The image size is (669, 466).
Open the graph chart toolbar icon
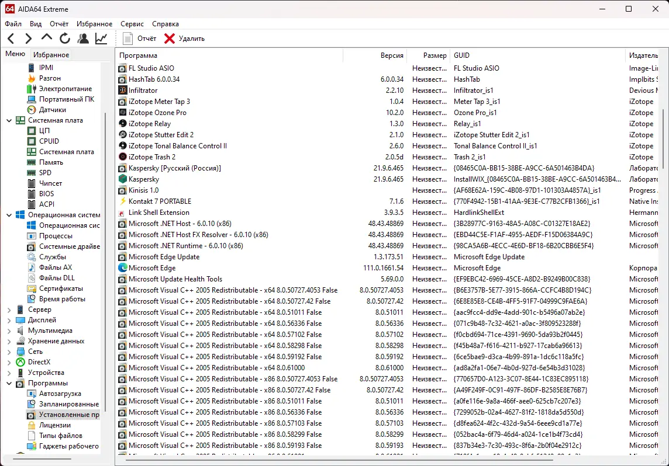click(101, 39)
